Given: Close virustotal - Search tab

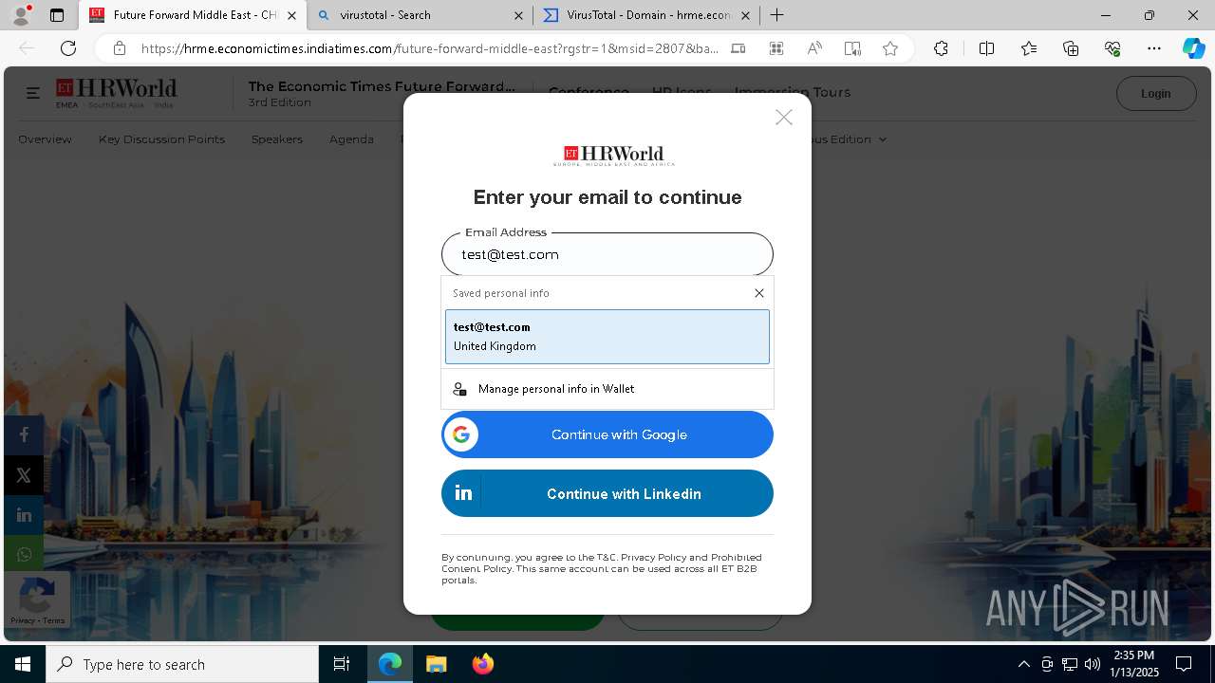Looking at the screenshot, I should tap(518, 15).
